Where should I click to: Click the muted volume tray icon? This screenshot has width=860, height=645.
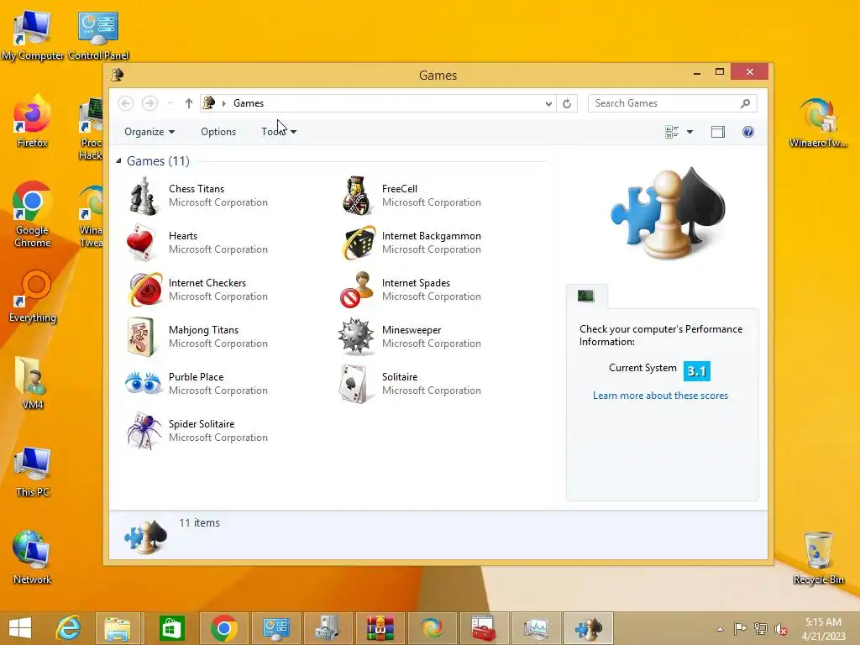(780, 629)
